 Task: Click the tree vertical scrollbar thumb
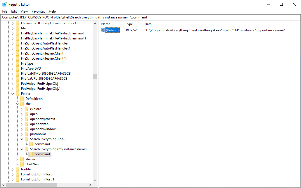pos(95,76)
